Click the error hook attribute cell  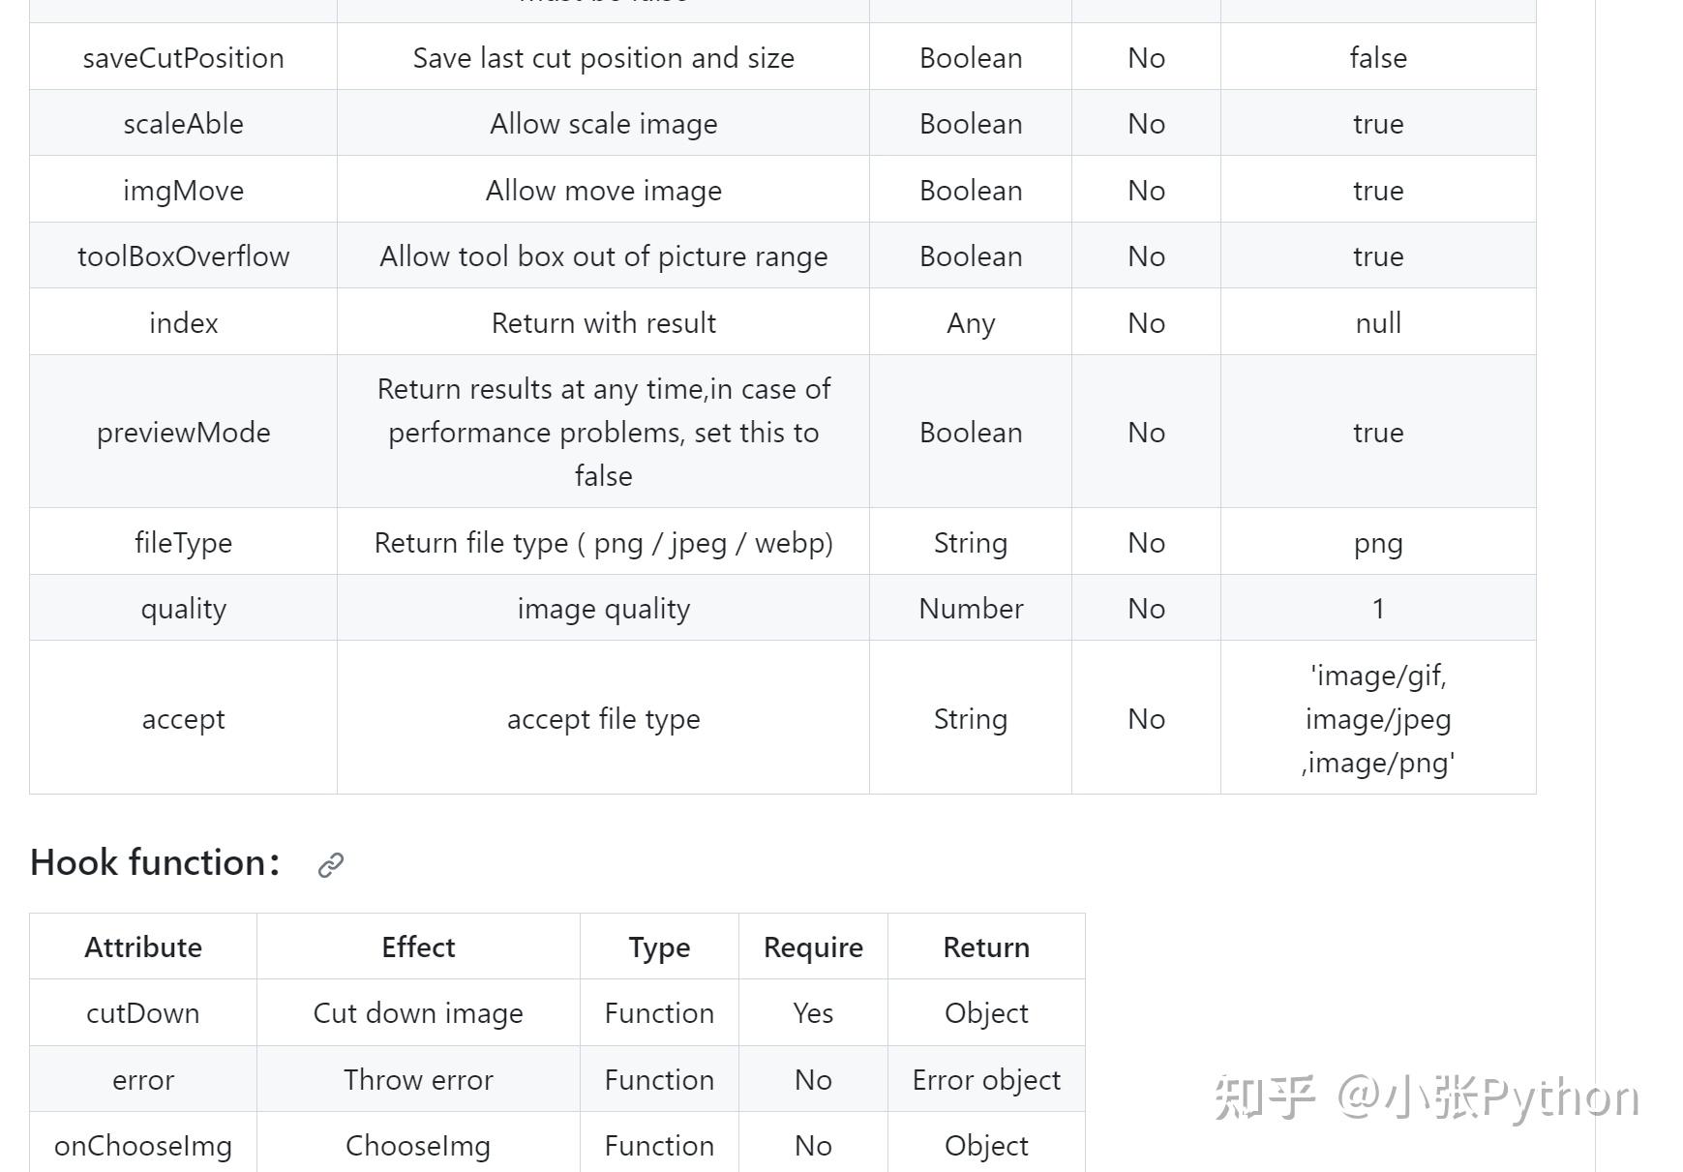(143, 1080)
